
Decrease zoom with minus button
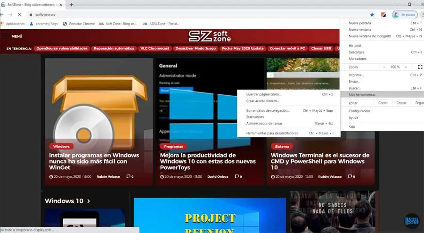pyautogui.click(x=384, y=67)
